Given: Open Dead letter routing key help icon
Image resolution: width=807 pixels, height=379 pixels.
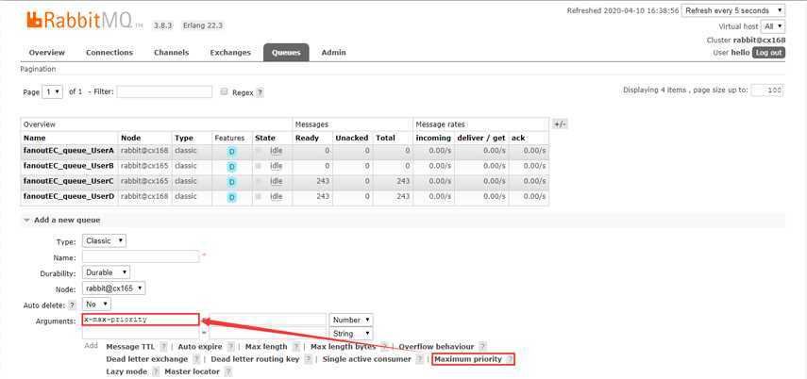Looking at the screenshot, I should pyautogui.click(x=308, y=359).
